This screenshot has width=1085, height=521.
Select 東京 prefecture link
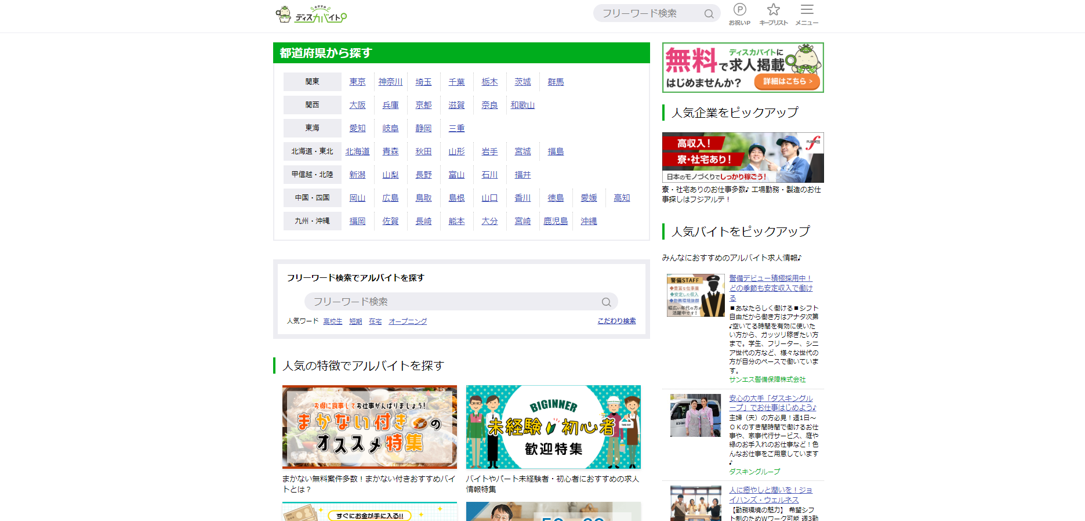pyautogui.click(x=357, y=82)
